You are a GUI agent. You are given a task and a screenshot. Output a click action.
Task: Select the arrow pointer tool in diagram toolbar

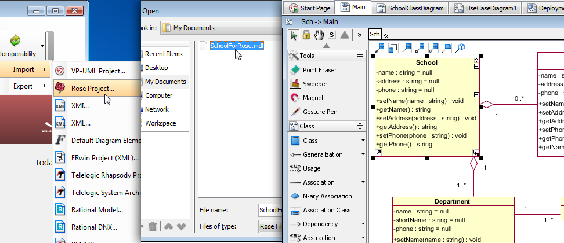[294, 35]
